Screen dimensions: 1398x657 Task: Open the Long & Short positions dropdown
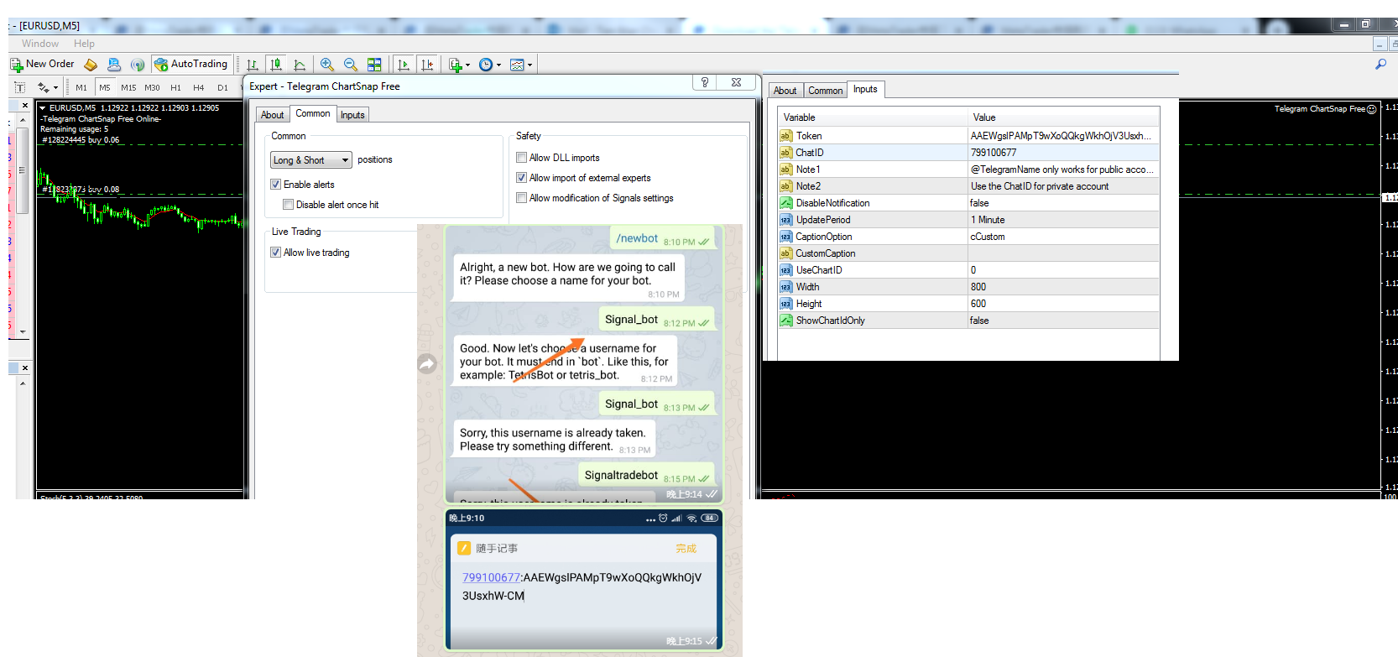pos(310,159)
